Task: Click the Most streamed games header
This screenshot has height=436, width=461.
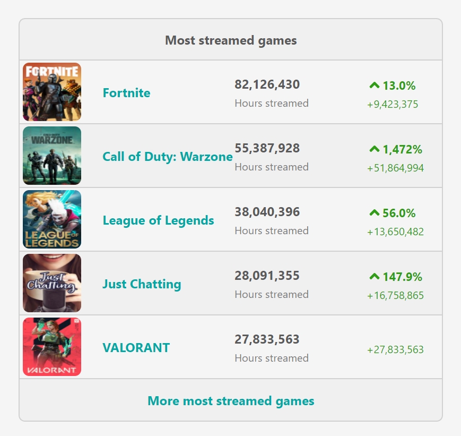Action: point(231,40)
